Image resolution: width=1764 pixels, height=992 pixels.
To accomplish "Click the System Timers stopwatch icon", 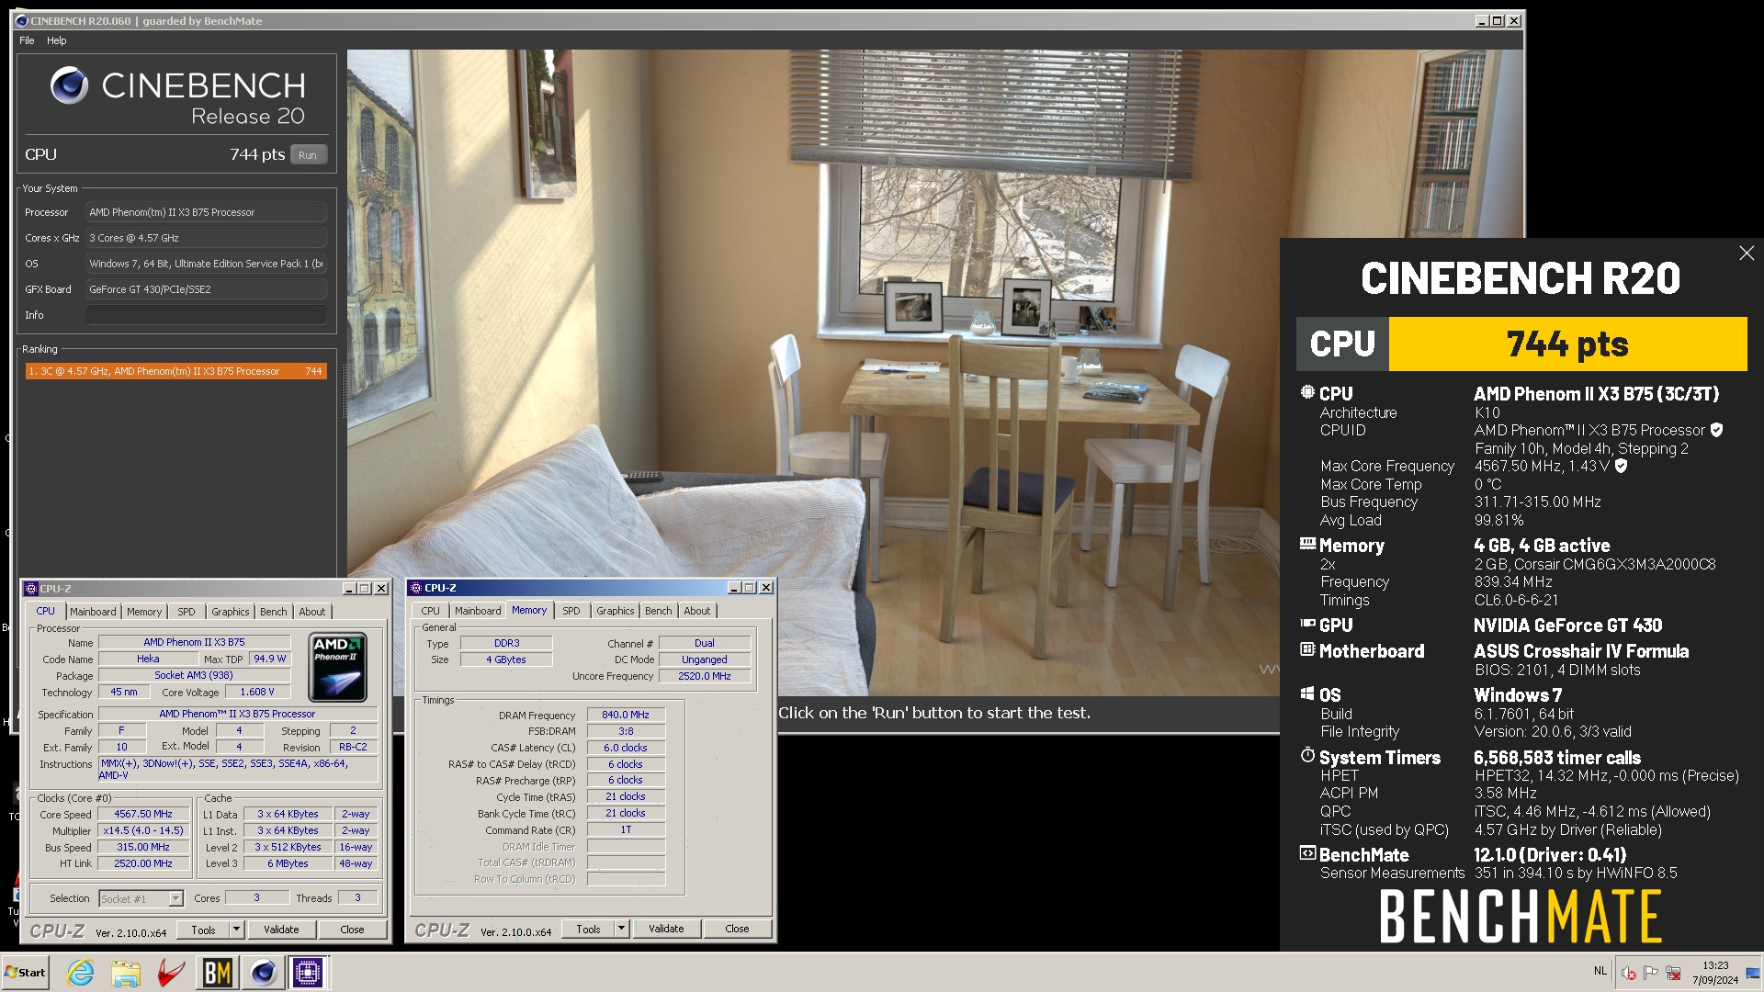I will [x=1307, y=755].
